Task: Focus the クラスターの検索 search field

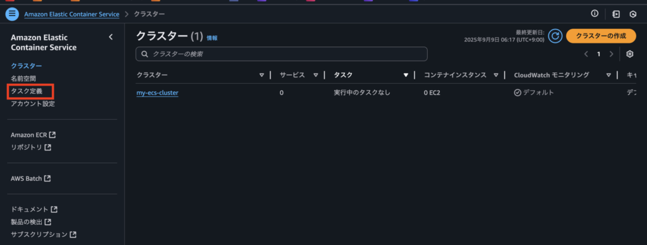Action: tap(281, 54)
